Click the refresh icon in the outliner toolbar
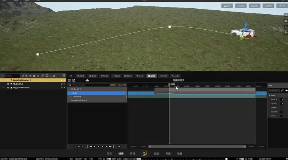This screenshot has height=160, width=288. click(x=23, y=76)
